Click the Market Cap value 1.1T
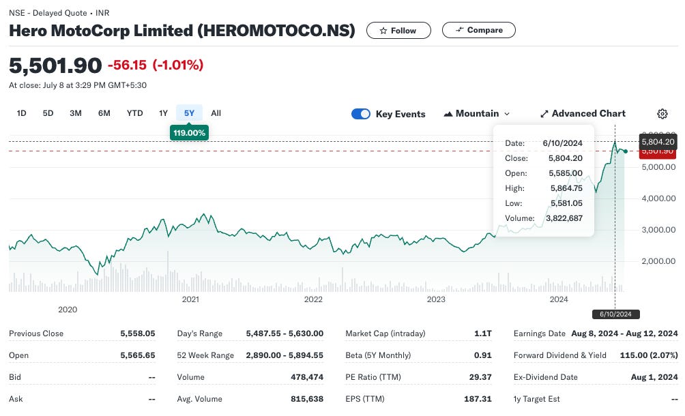Viewport: 685px width, 416px height. [x=483, y=333]
